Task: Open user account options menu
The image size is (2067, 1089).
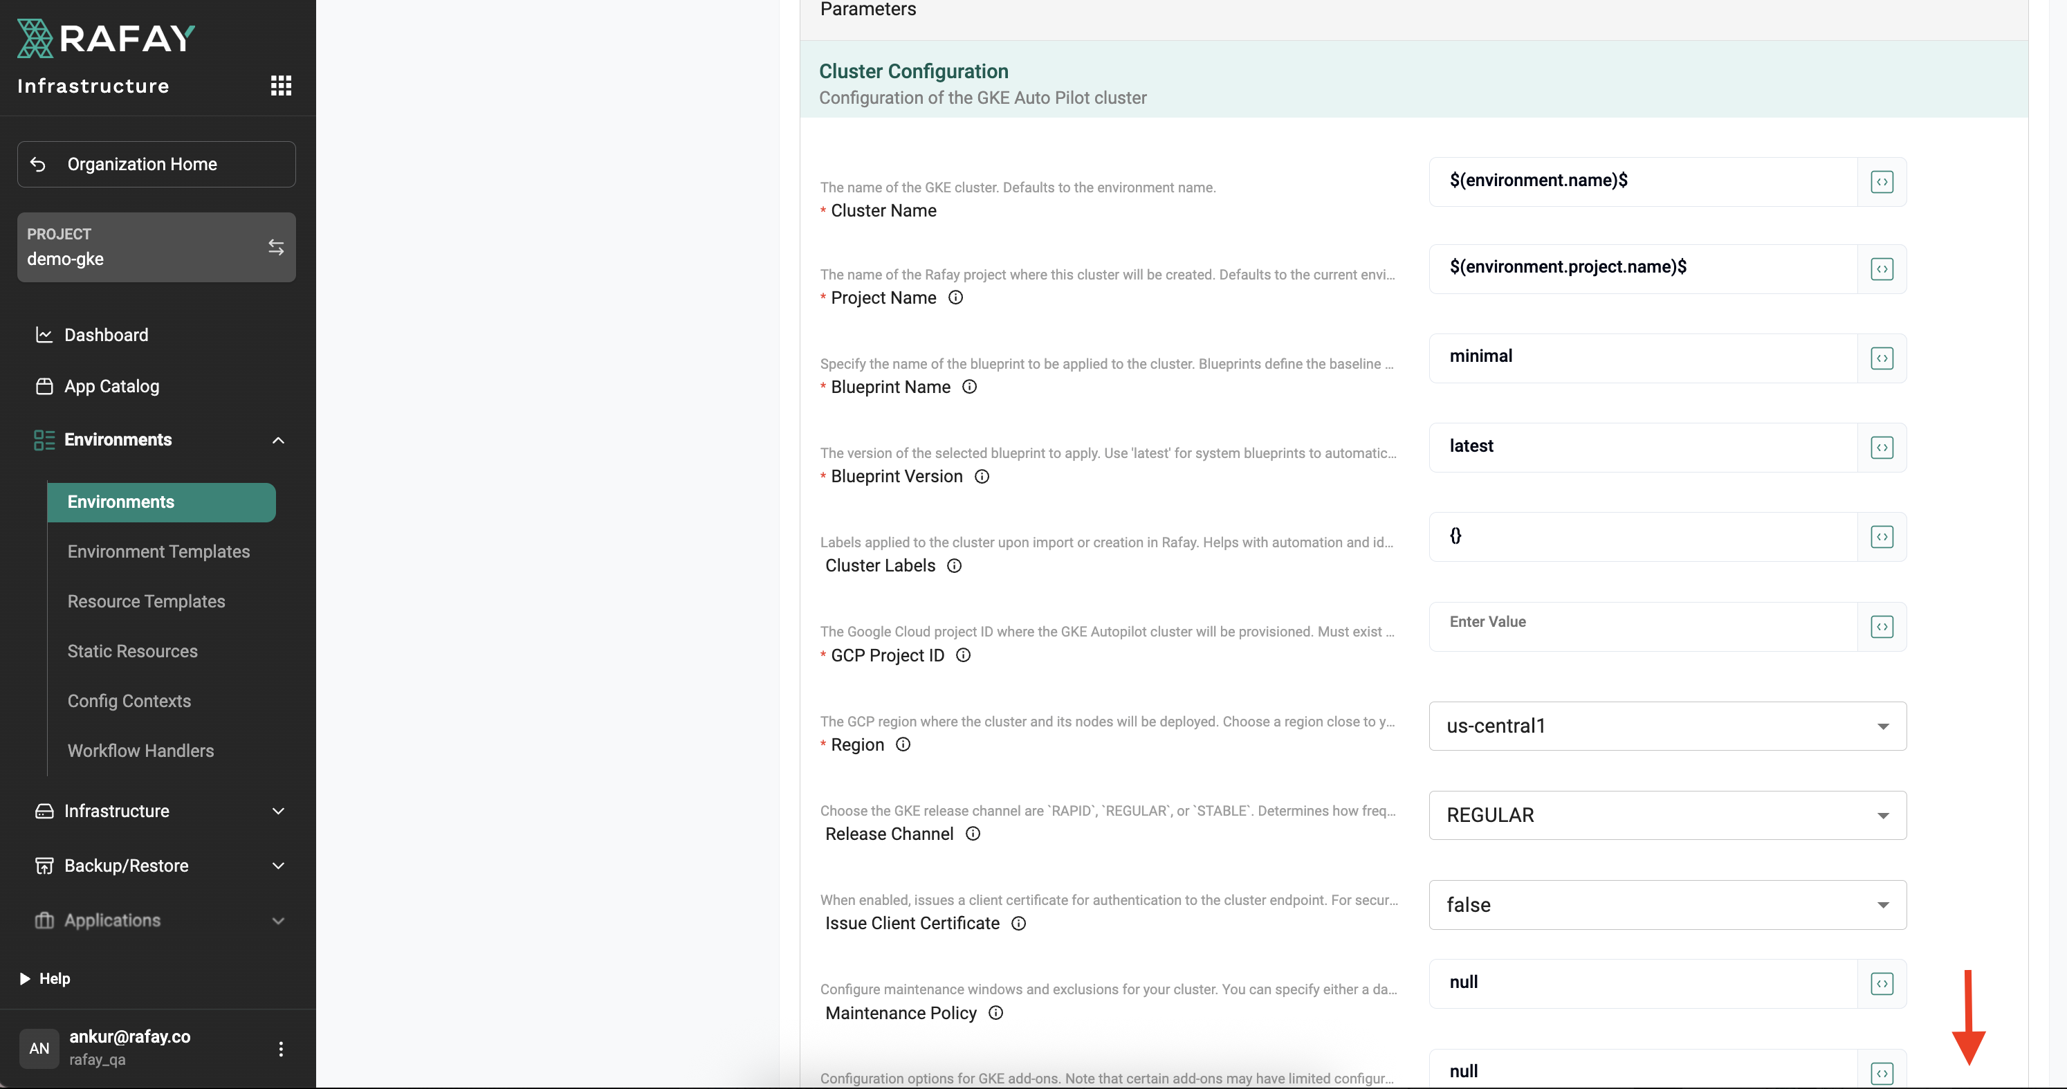Action: (x=281, y=1049)
